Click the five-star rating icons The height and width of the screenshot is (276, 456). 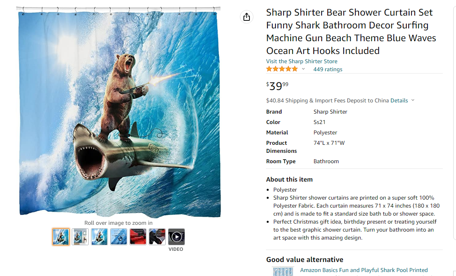coord(282,69)
